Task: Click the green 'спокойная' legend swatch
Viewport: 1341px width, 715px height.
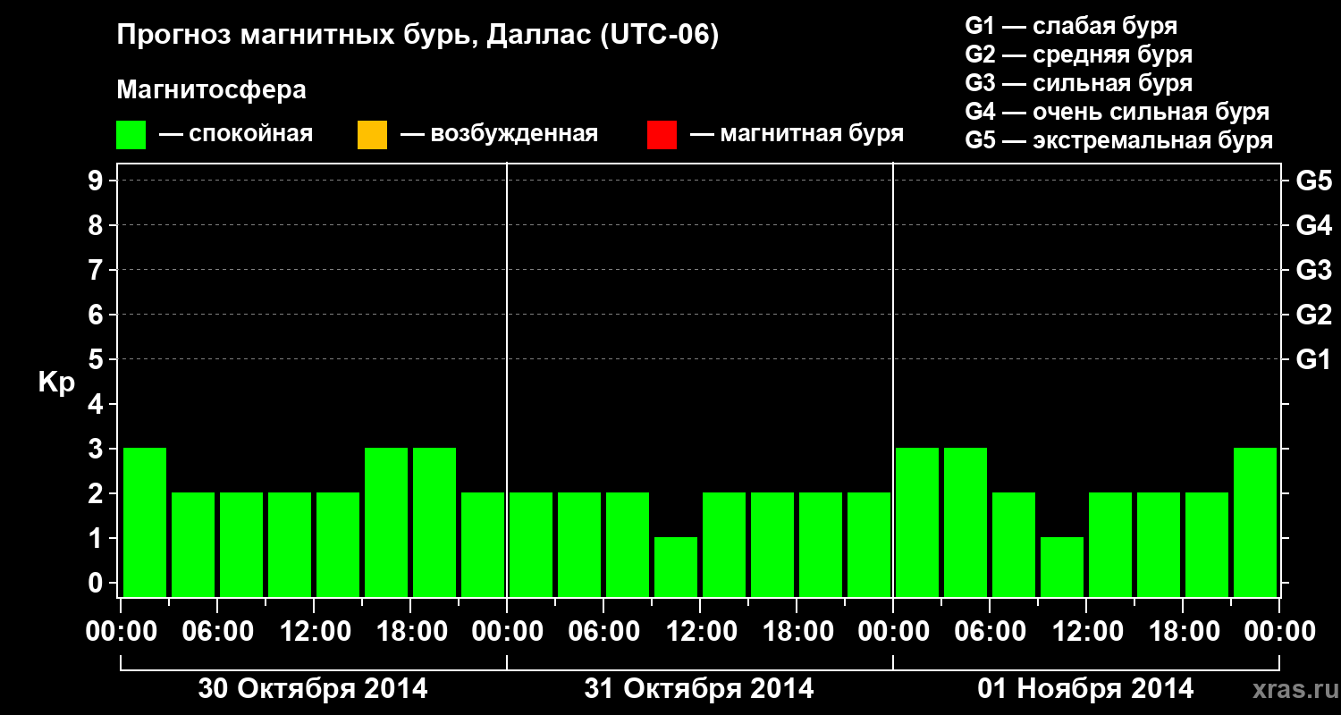Action: tap(131, 135)
